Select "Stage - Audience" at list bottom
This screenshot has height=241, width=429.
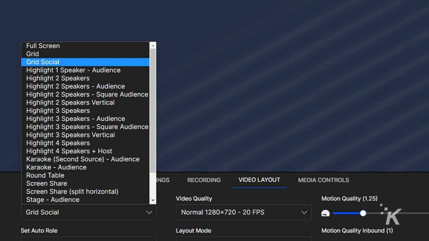pyautogui.click(x=52, y=199)
